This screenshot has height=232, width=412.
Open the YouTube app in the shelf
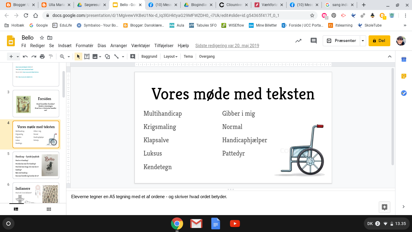(x=235, y=224)
